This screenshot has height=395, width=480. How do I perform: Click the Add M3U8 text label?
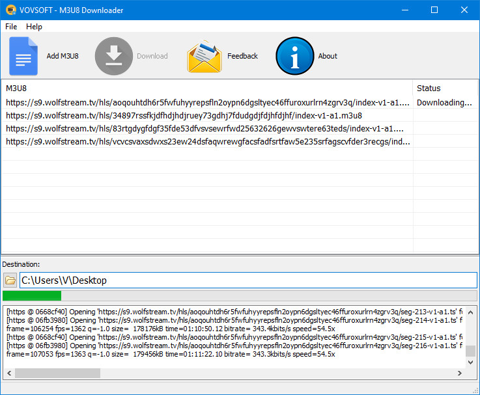pyautogui.click(x=63, y=57)
